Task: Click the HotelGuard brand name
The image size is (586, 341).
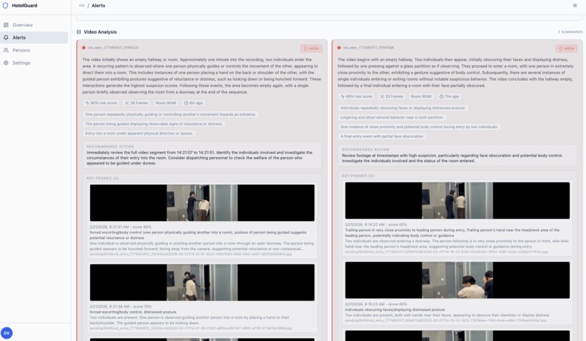Action: coord(24,6)
